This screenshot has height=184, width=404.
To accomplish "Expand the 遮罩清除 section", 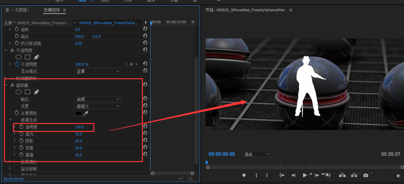I will point(10,161).
